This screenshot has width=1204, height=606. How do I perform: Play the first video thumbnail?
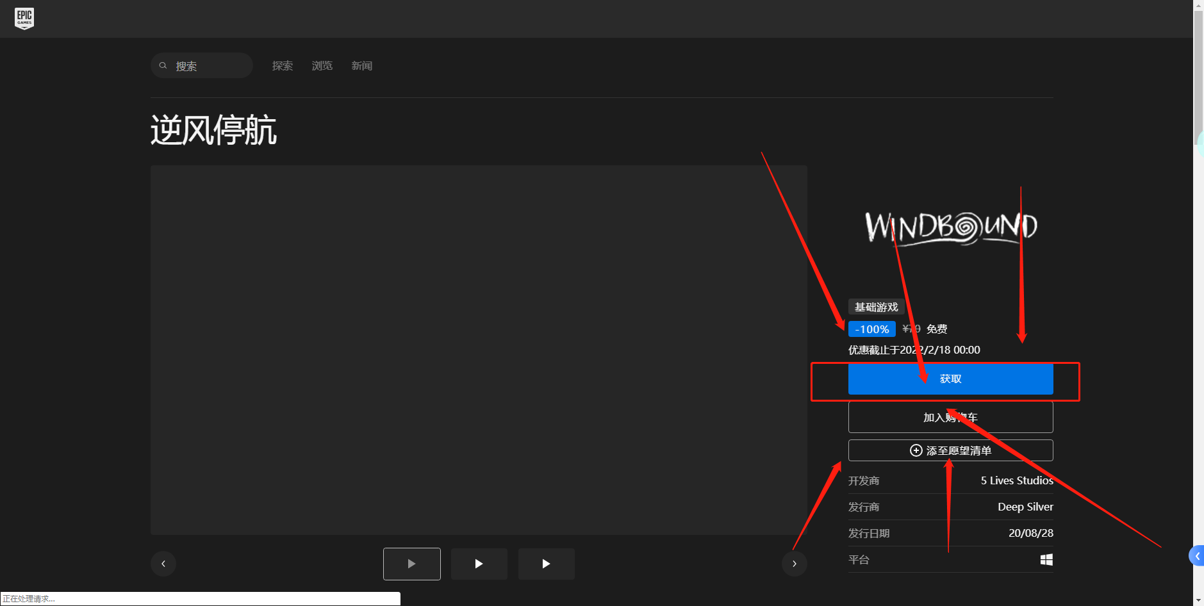coord(411,564)
